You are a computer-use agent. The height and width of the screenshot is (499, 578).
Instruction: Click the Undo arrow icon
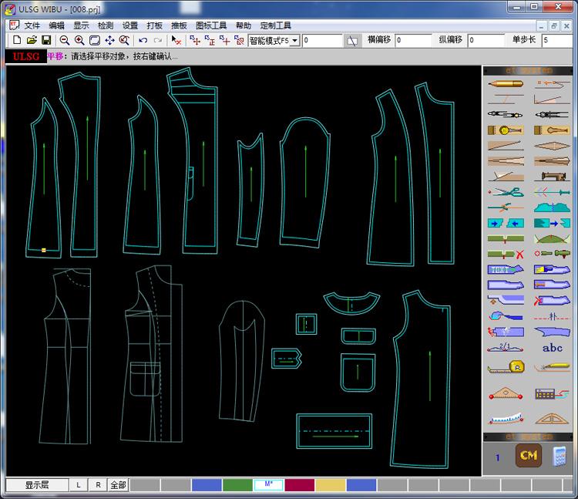click(x=143, y=40)
